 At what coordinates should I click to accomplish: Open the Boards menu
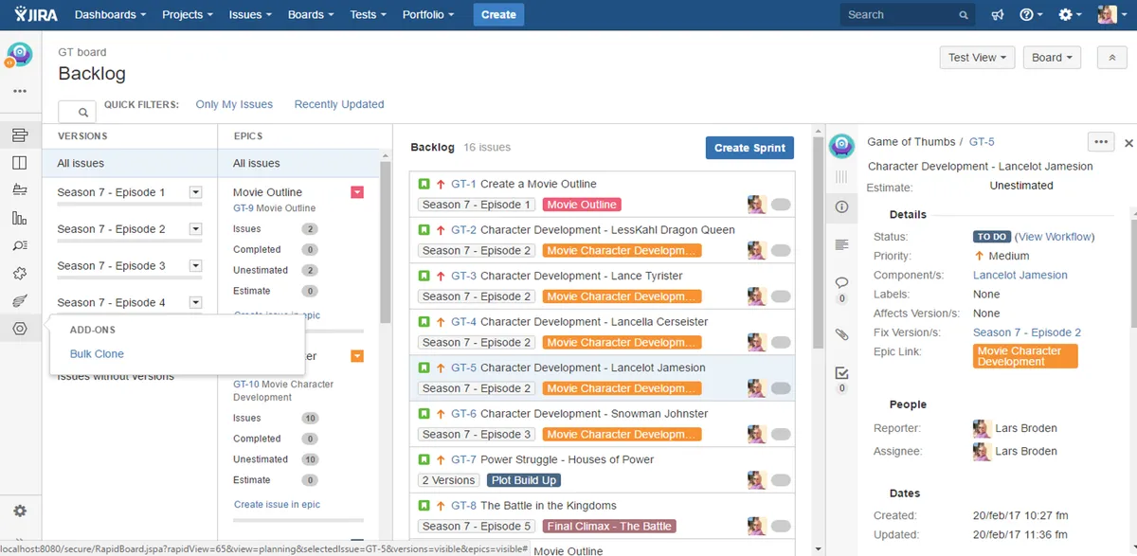click(312, 15)
